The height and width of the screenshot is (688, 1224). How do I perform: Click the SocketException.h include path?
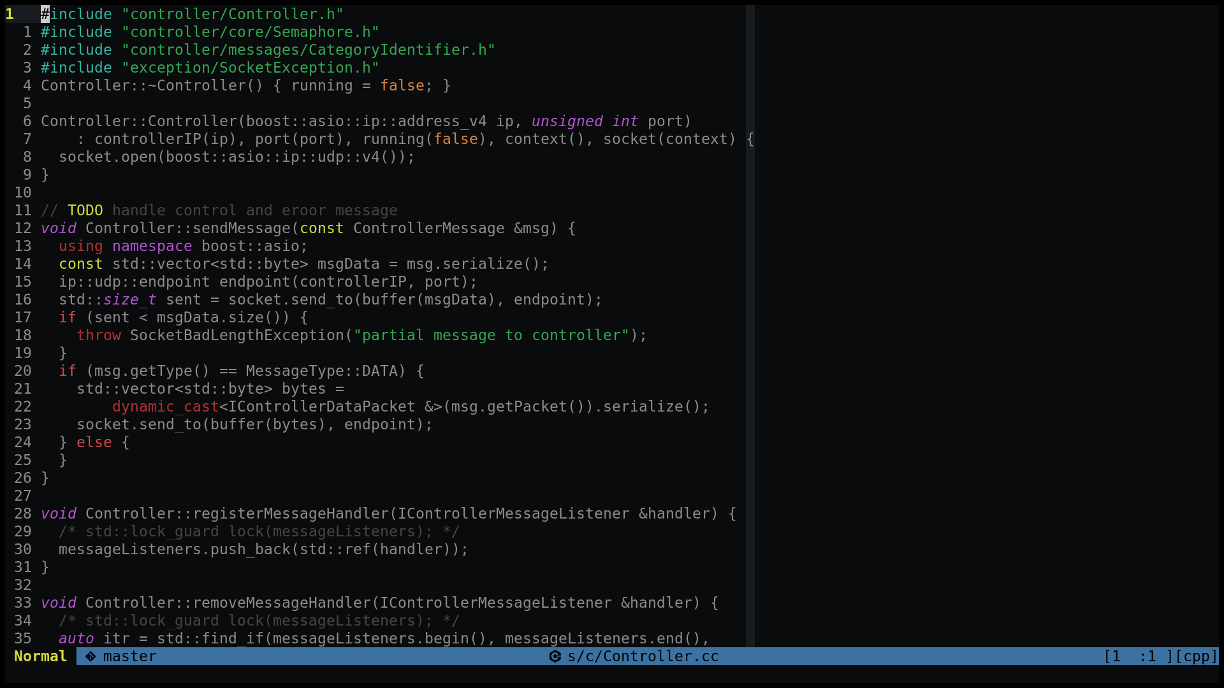(250, 68)
